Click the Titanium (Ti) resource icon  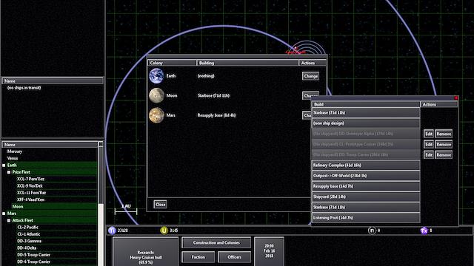(112, 231)
